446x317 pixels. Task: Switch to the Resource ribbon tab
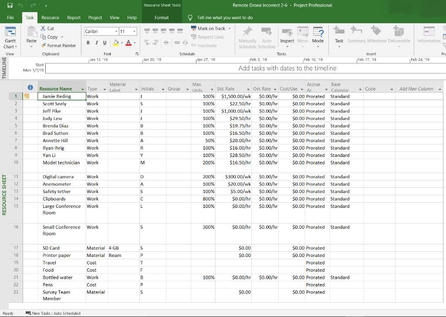(50, 17)
